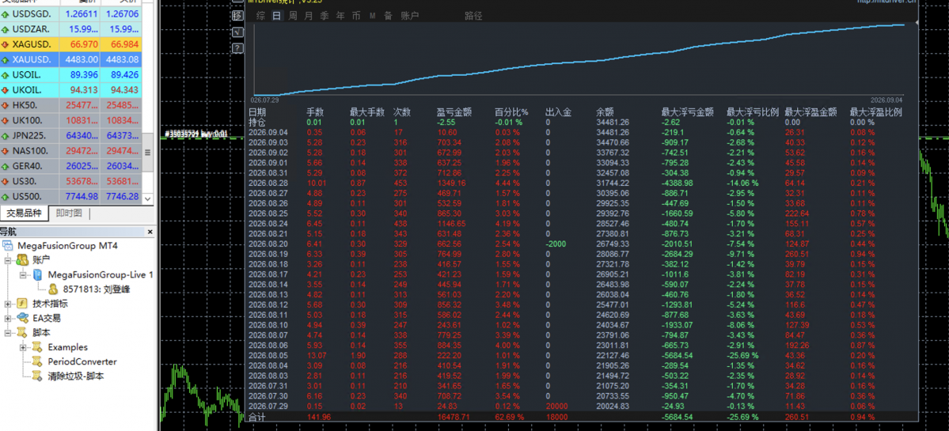Click the EA交易 expert advisor icon
The image size is (949, 431).
22,318
